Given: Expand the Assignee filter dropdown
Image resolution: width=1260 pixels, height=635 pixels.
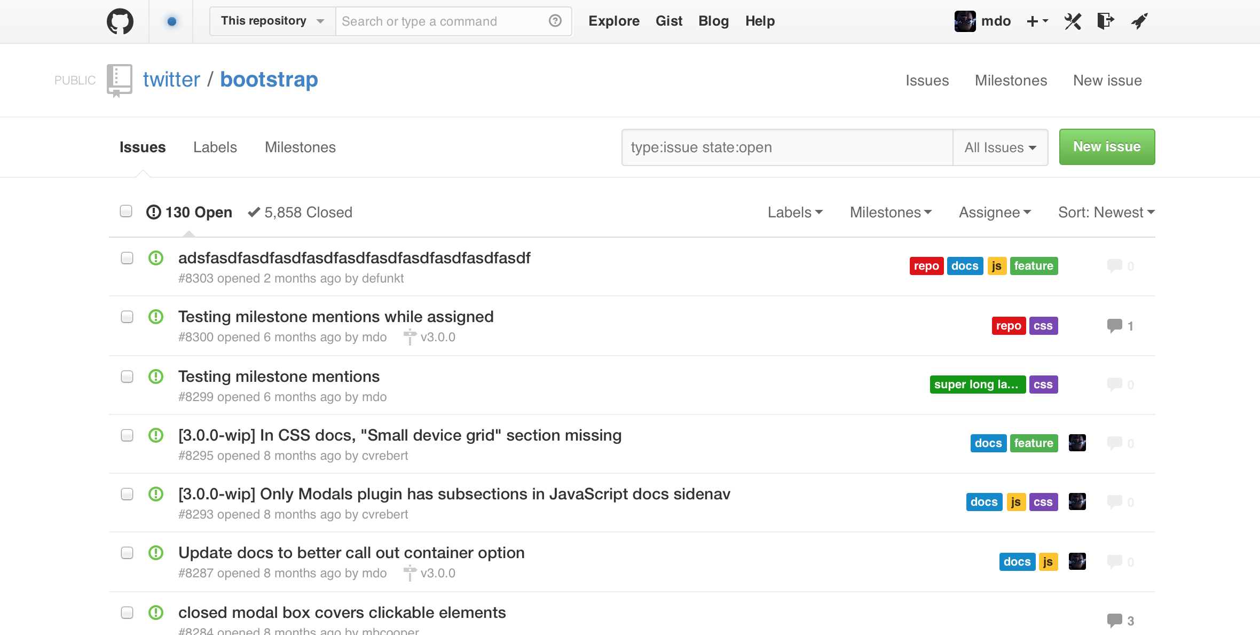Looking at the screenshot, I should point(995,213).
